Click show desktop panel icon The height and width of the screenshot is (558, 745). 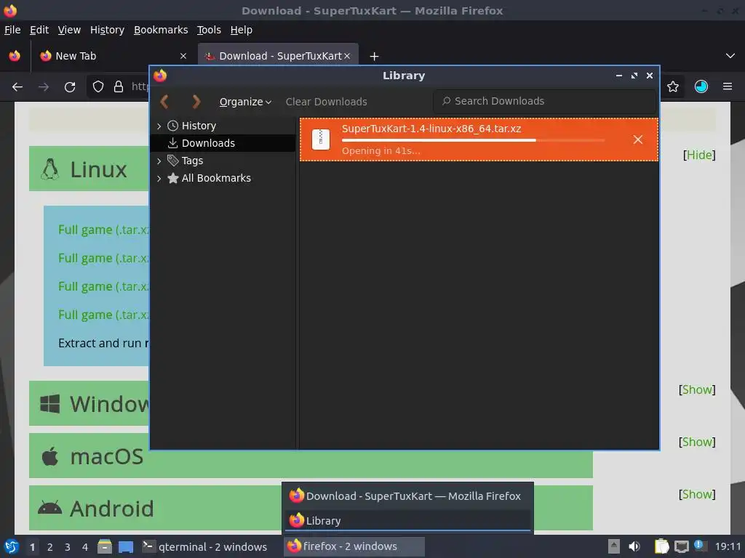pyautogui.click(x=126, y=546)
